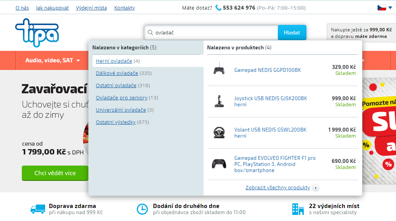Open the Czech flag language dropdown

[x=384, y=8]
